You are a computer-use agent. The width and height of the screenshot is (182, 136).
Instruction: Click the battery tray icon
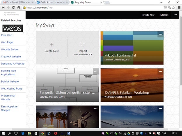click(111, 133)
